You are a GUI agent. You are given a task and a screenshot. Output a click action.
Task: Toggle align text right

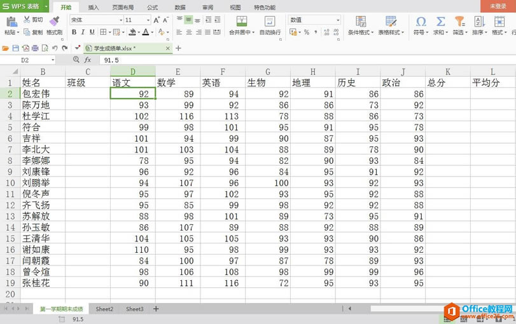pyautogui.click(x=199, y=32)
